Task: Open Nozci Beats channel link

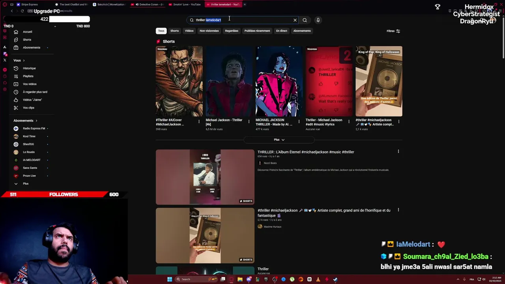Action: 270,163
